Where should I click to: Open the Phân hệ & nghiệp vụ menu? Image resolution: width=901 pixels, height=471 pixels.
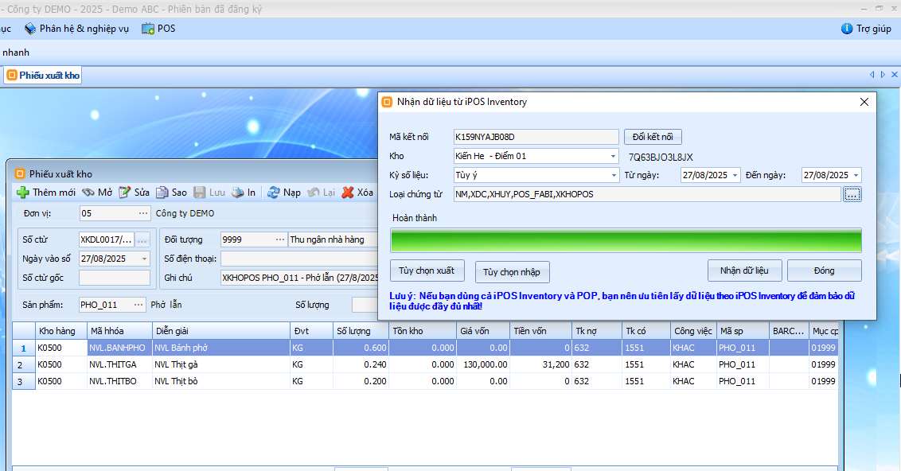tap(76, 29)
